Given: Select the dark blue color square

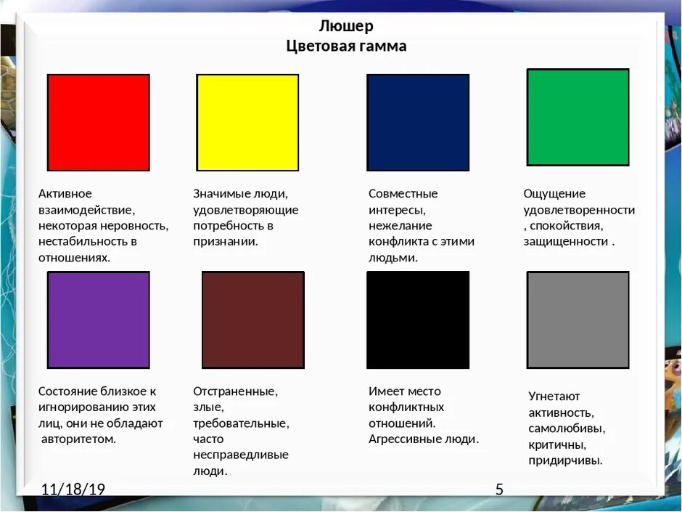Looking at the screenshot, I should coord(418,122).
